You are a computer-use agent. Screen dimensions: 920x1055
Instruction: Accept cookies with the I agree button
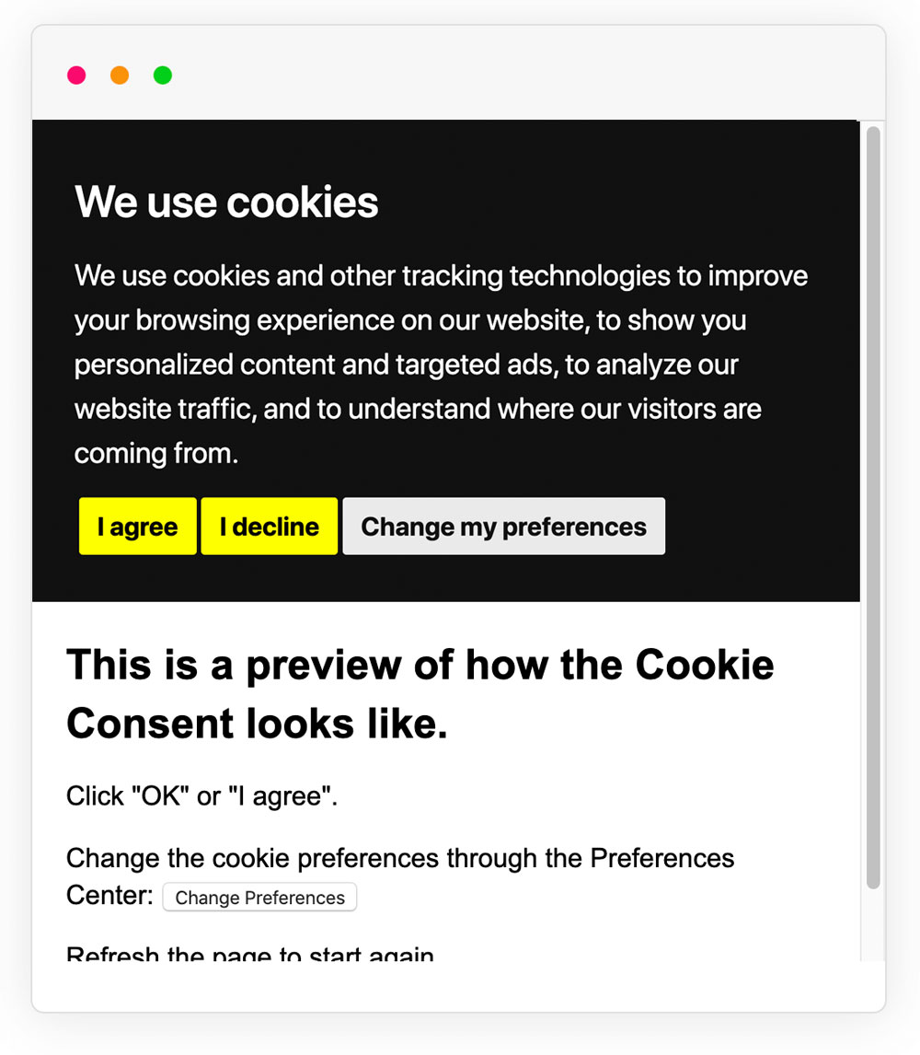pos(138,527)
